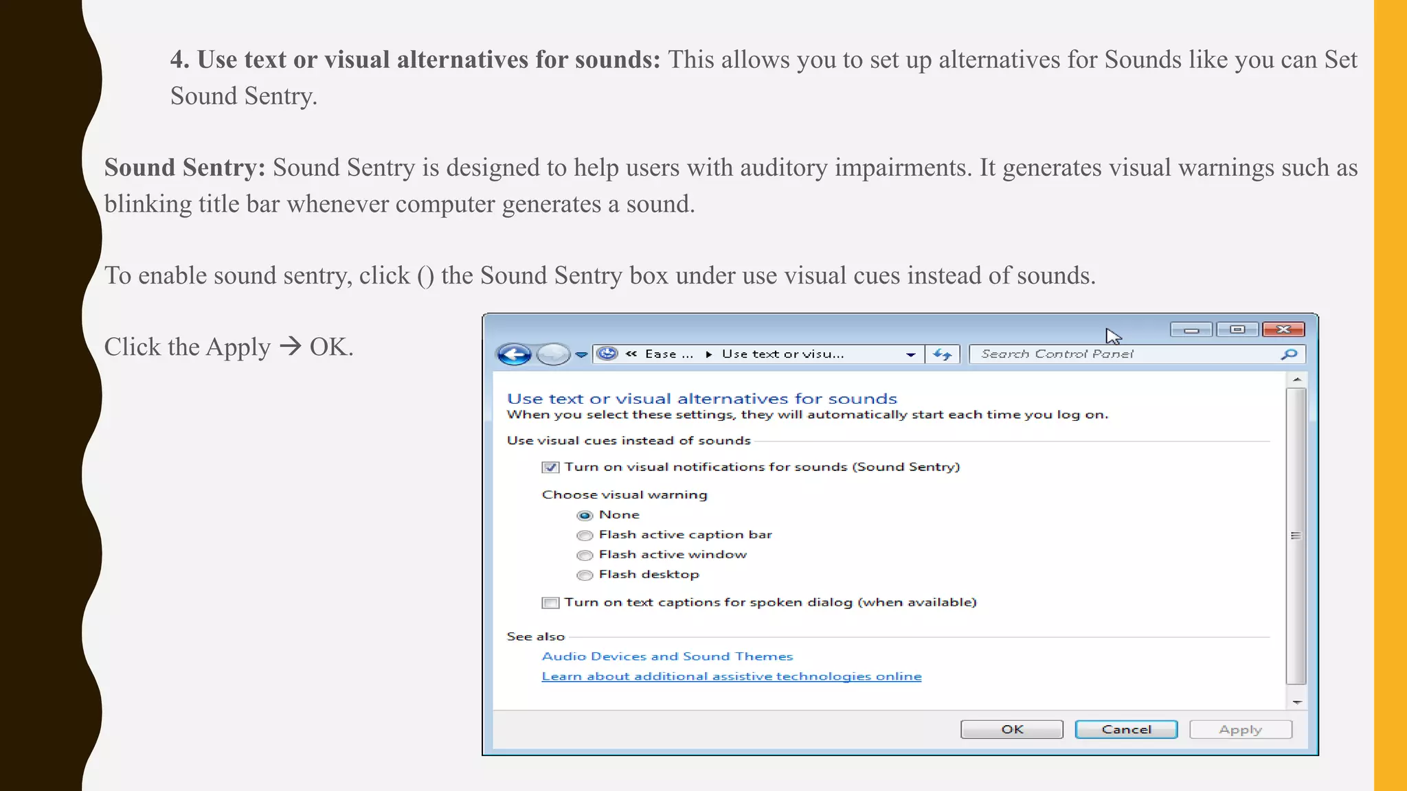The height and width of the screenshot is (791, 1407).
Task: Click the OK button
Action: click(x=1012, y=729)
